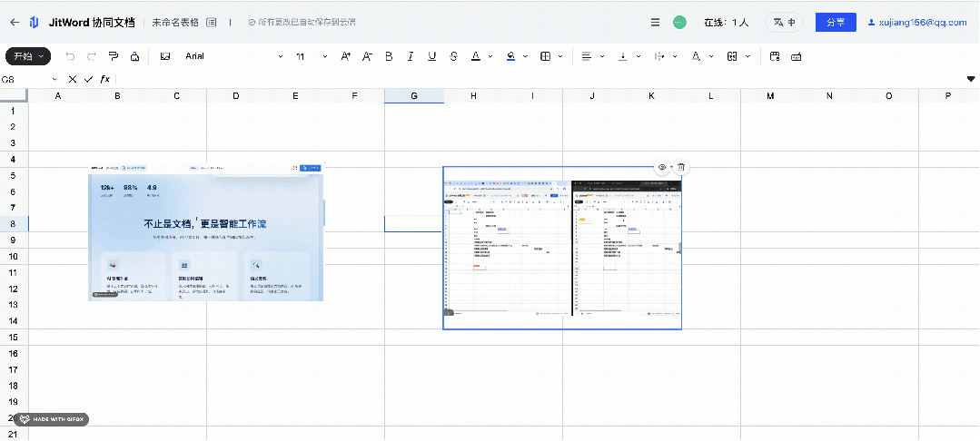This screenshot has height=441, width=980.
Task: Click the text wrap icon
Action: (x=658, y=56)
